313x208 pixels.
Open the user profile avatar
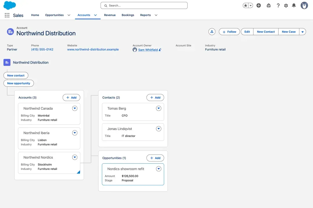304,5
